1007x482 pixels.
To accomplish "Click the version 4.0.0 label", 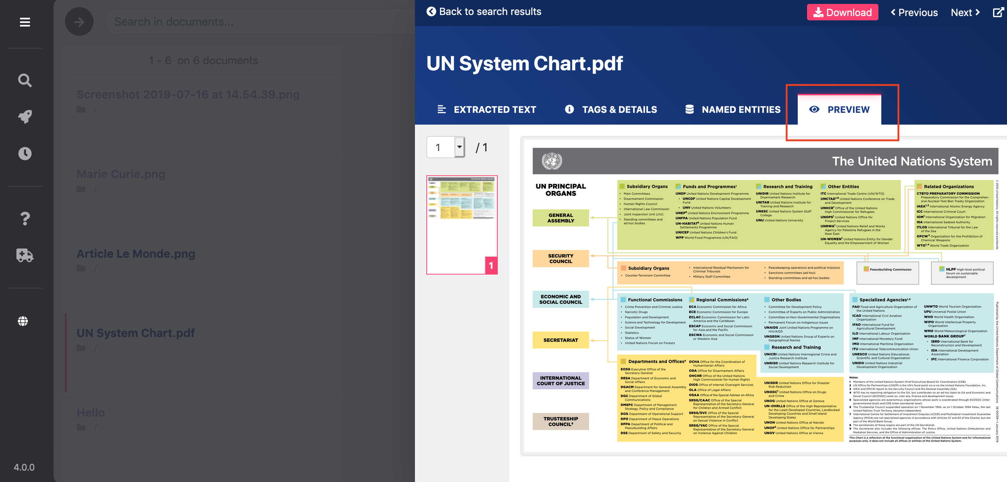I will coord(24,467).
